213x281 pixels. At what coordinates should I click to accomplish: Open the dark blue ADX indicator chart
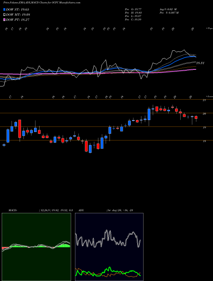[109, 247]
